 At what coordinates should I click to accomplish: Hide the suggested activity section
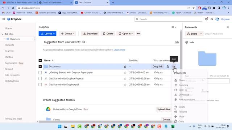point(177,42)
